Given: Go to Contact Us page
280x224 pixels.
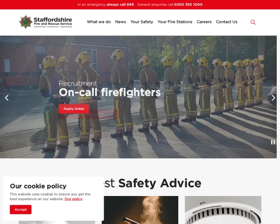Looking at the screenshot, I should pos(227,22).
